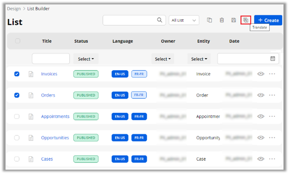The width and height of the screenshot is (289, 174).
Task: Click the copy/duplicate list icon
Action: (210, 20)
